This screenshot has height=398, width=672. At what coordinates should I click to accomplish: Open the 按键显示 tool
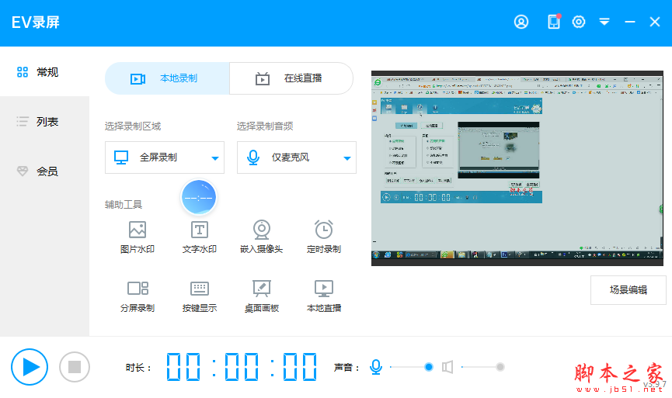click(x=200, y=296)
